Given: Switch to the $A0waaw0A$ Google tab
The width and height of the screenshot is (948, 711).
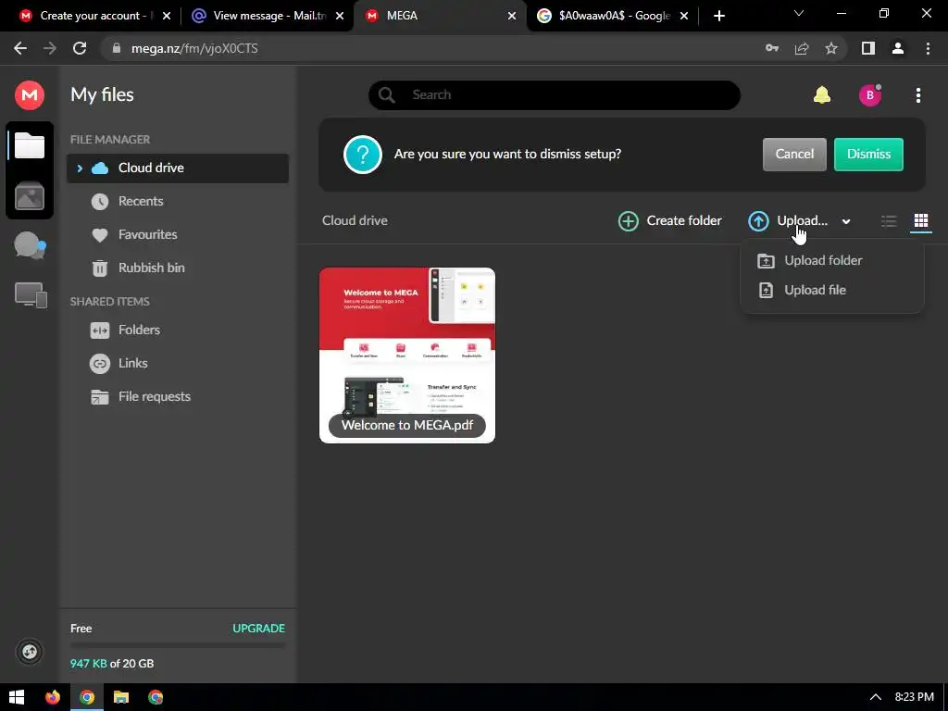Looking at the screenshot, I should click(613, 16).
